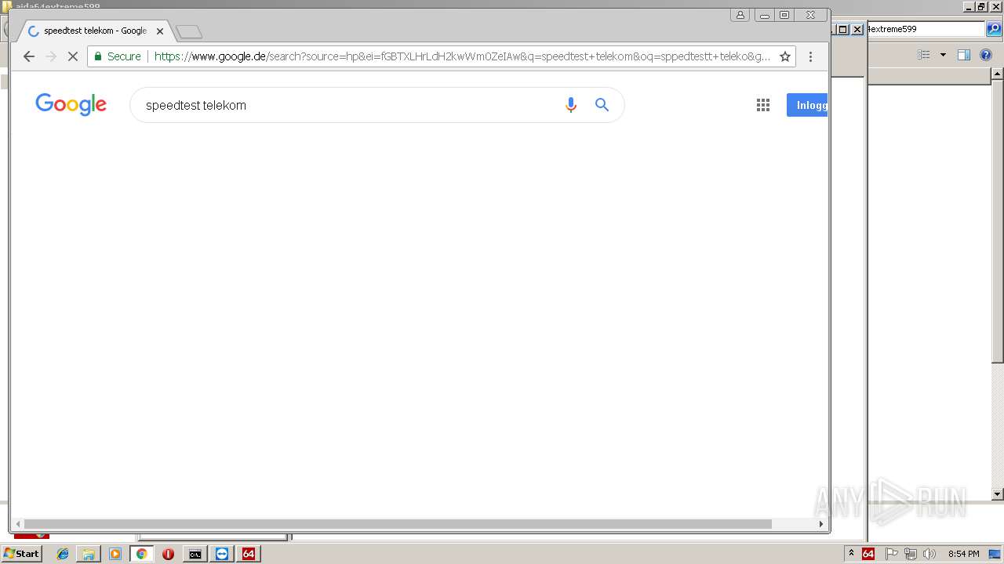The image size is (1004, 564).
Task: Click the Chrome address bar URL
Action: [x=462, y=56]
